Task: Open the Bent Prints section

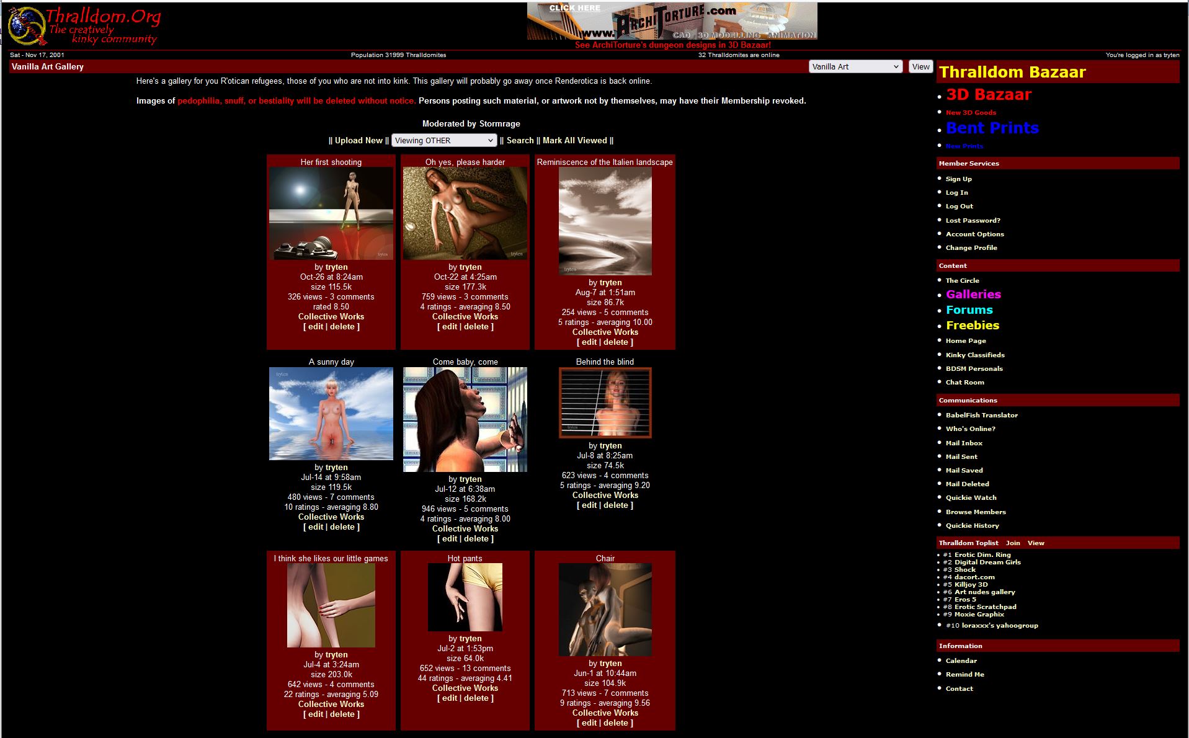Action: 992,128
